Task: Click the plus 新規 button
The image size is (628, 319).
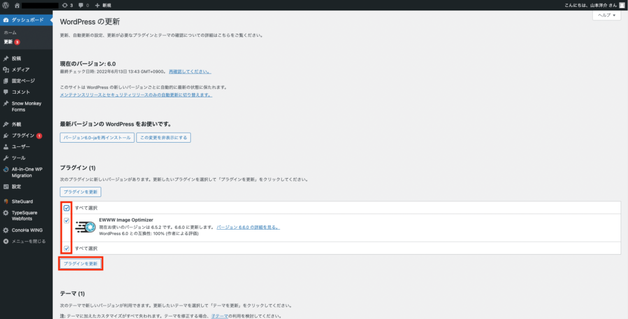Action: pos(103,5)
